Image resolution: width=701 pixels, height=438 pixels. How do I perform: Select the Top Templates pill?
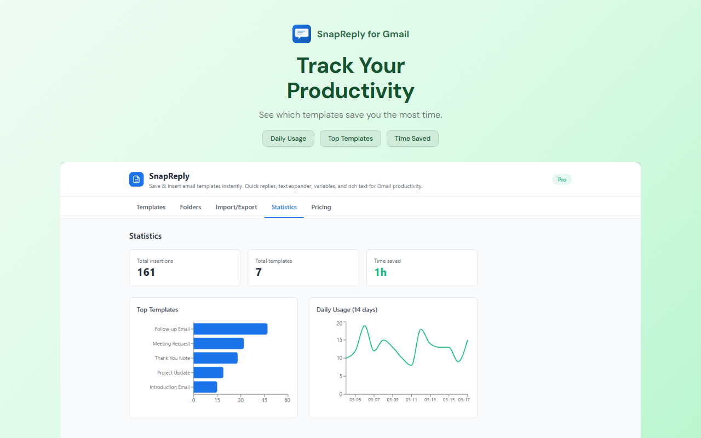pyautogui.click(x=350, y=139)
